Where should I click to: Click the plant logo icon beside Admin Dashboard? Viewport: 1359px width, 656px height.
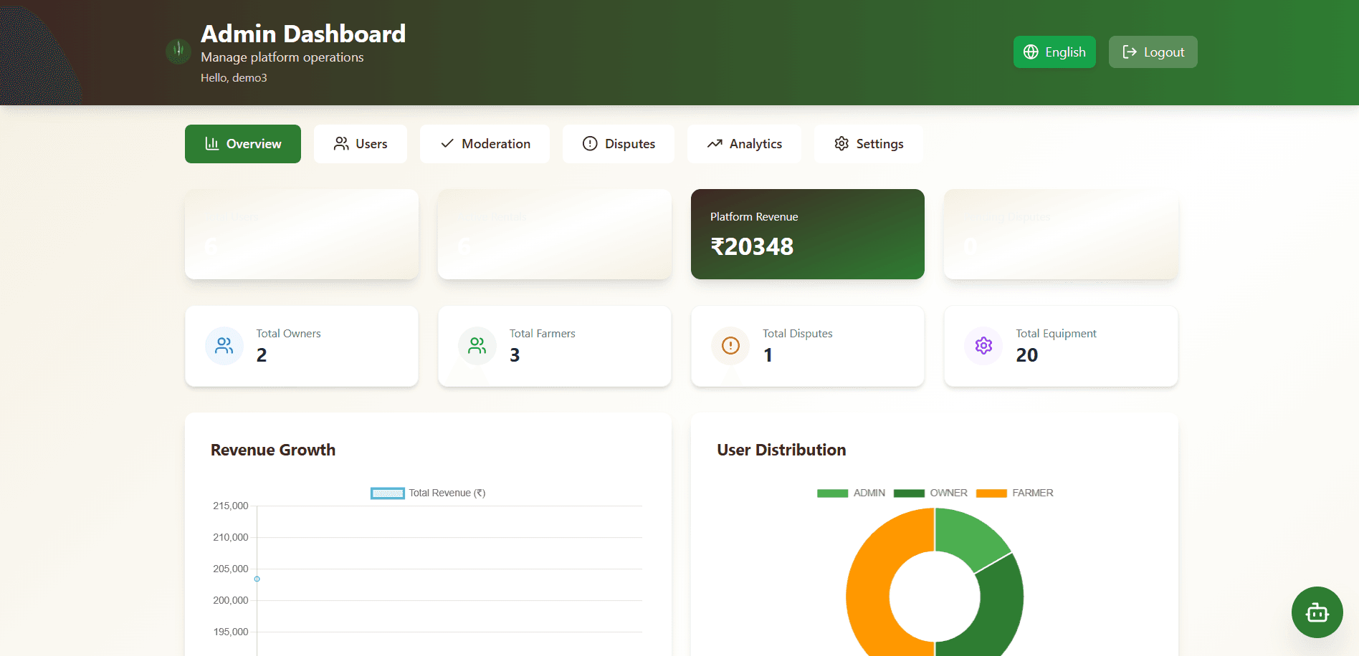point(178,51)
